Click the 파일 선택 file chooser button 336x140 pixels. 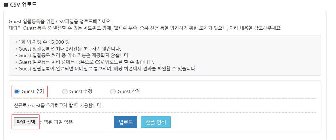26,122
